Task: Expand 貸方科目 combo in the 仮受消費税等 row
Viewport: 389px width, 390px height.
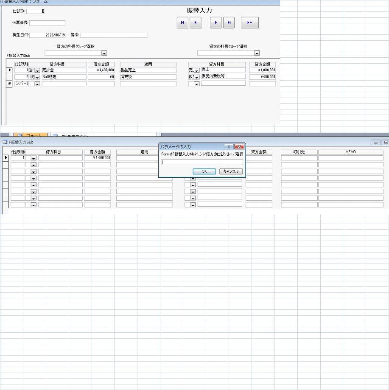Action: [196, 77]
